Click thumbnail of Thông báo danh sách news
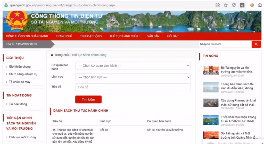The width and height of the screenshot is (264, 144). pyautogui.click(x=211, y=87)
